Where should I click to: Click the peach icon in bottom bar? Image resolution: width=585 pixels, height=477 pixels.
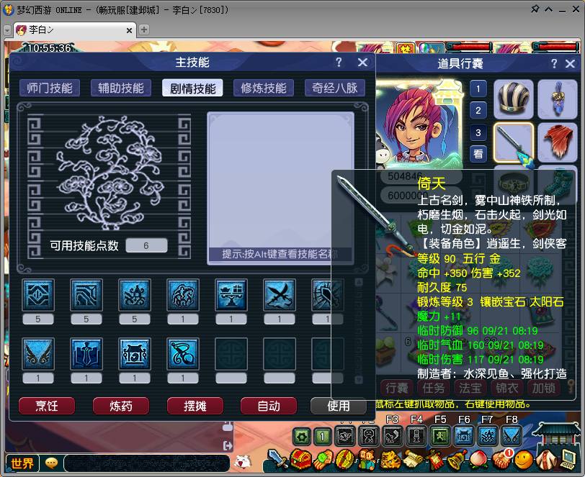(479, 460)
